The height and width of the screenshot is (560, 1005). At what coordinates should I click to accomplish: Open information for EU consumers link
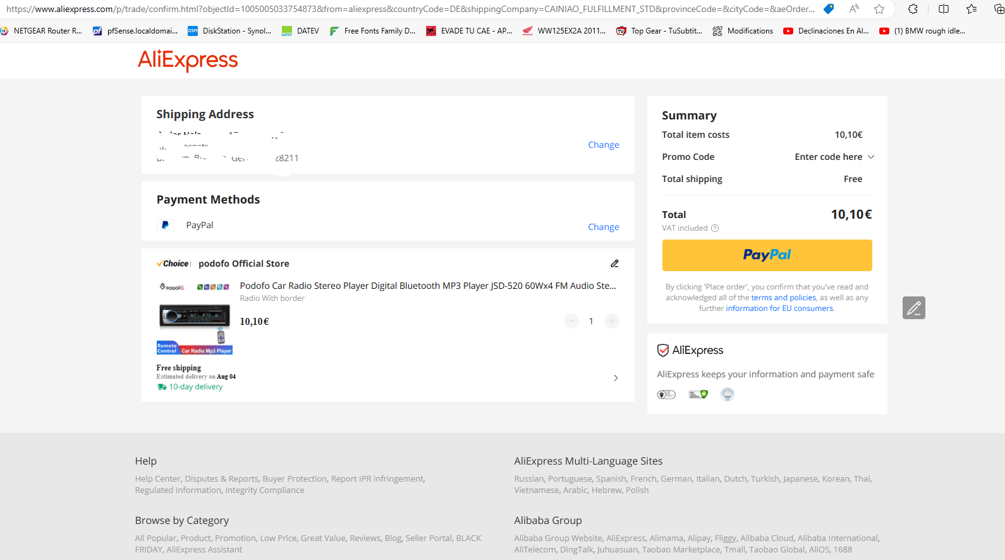tap(779, 308)
